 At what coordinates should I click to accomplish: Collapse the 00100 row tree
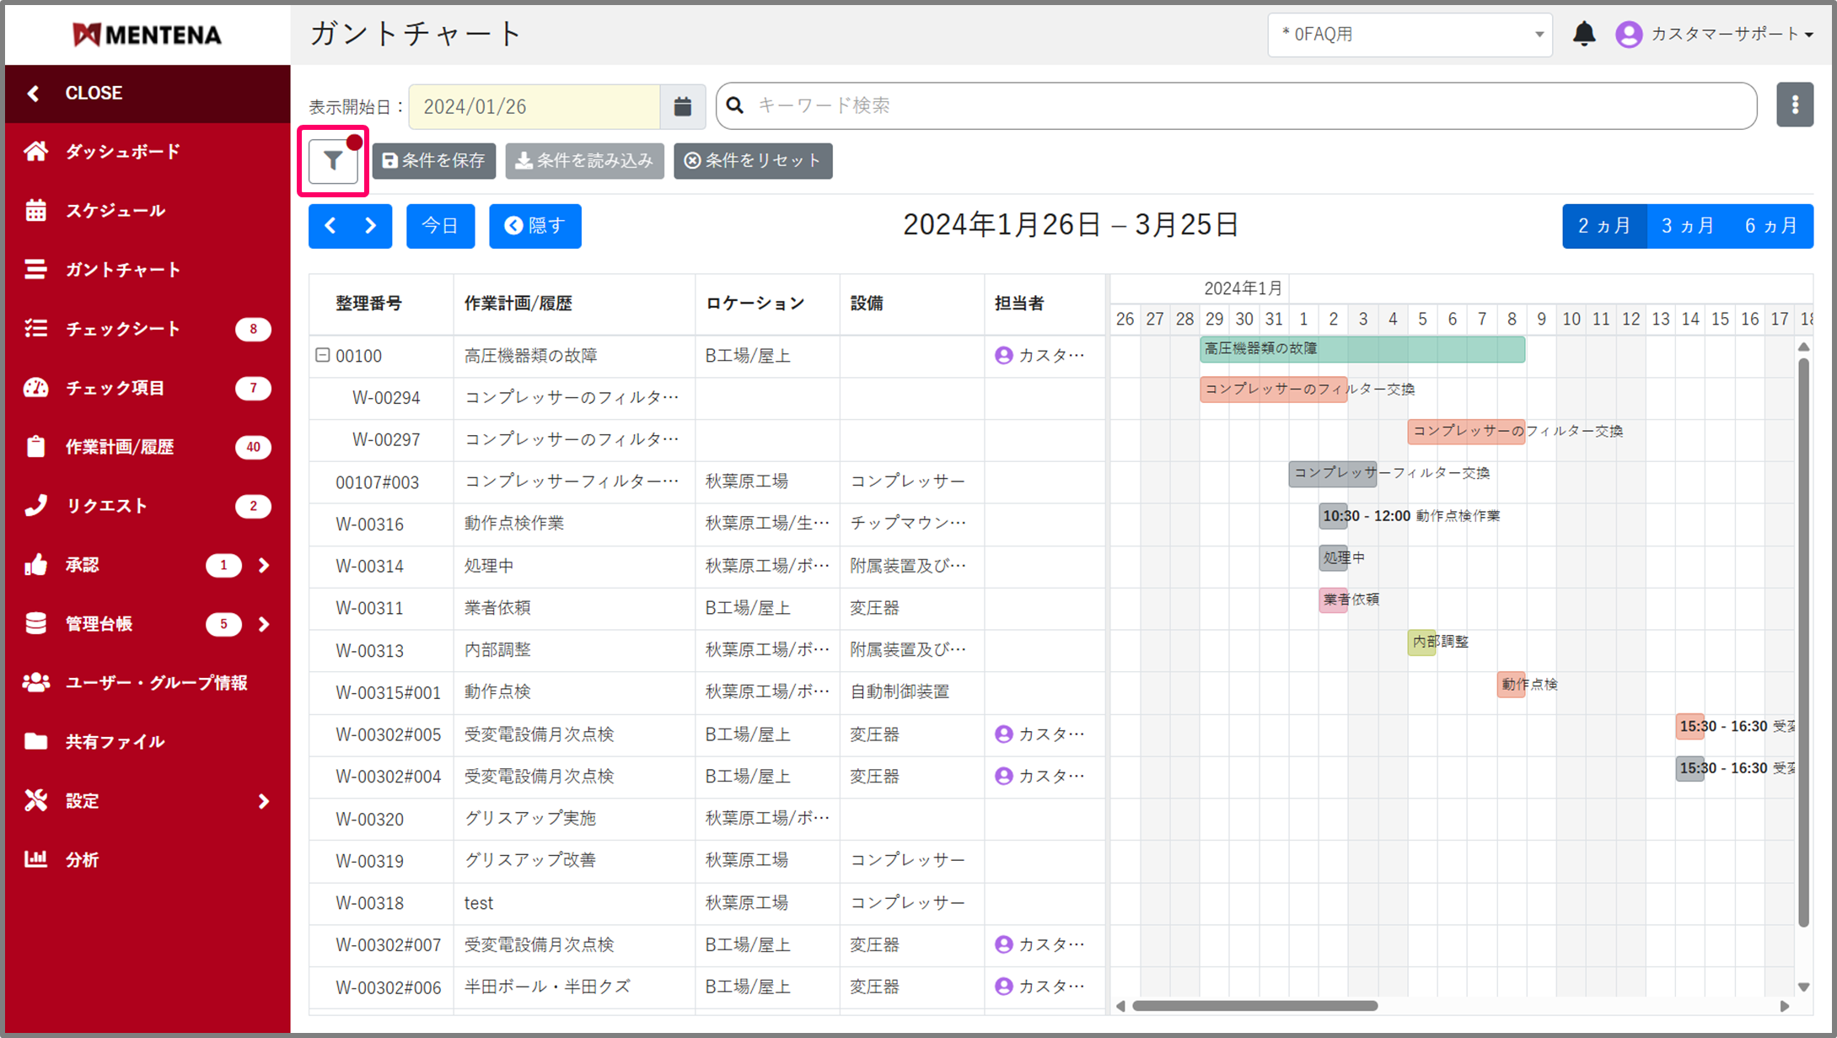coord(322,355)
